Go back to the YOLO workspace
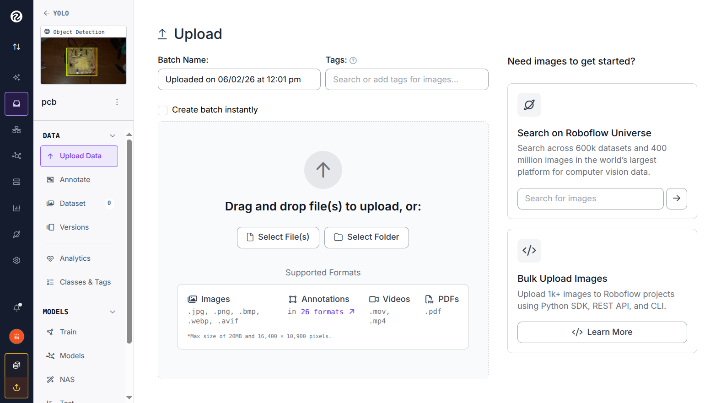This screenshot has width=721, height=403. pos(56,13)
